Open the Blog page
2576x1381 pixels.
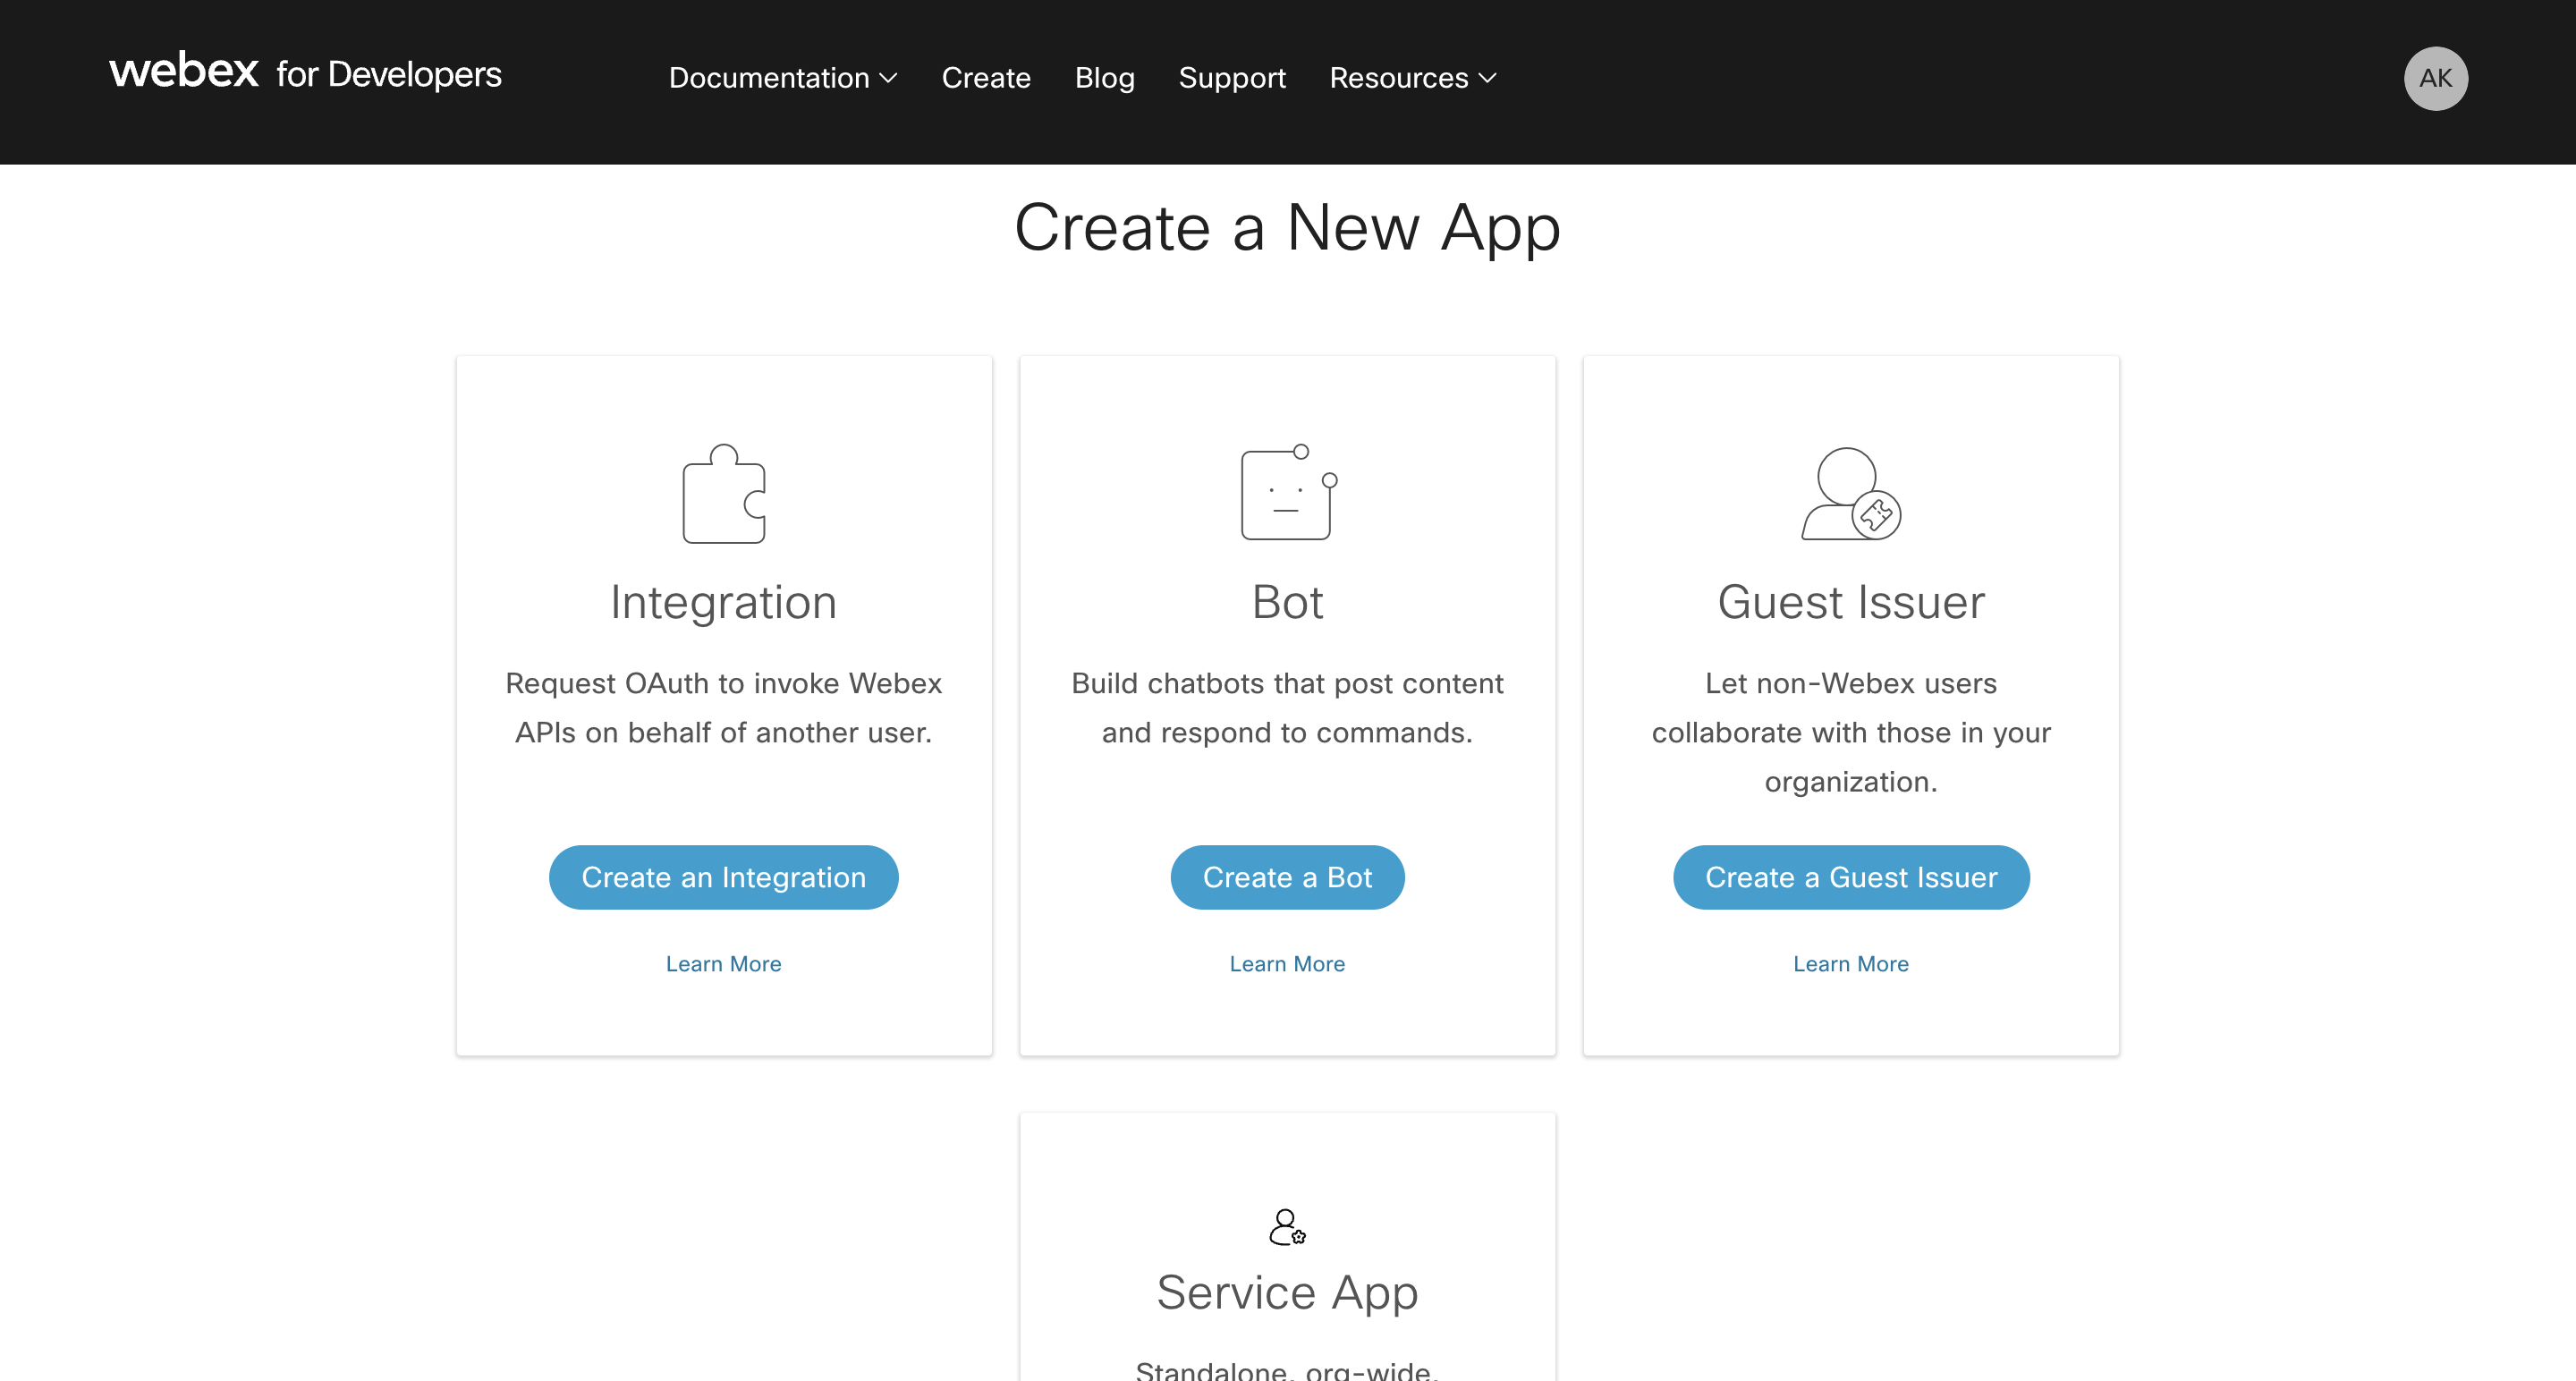point(1104,77)
